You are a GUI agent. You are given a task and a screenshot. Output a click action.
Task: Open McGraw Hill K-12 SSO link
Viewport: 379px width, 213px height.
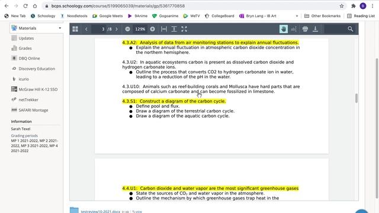[x=38, y=89]
